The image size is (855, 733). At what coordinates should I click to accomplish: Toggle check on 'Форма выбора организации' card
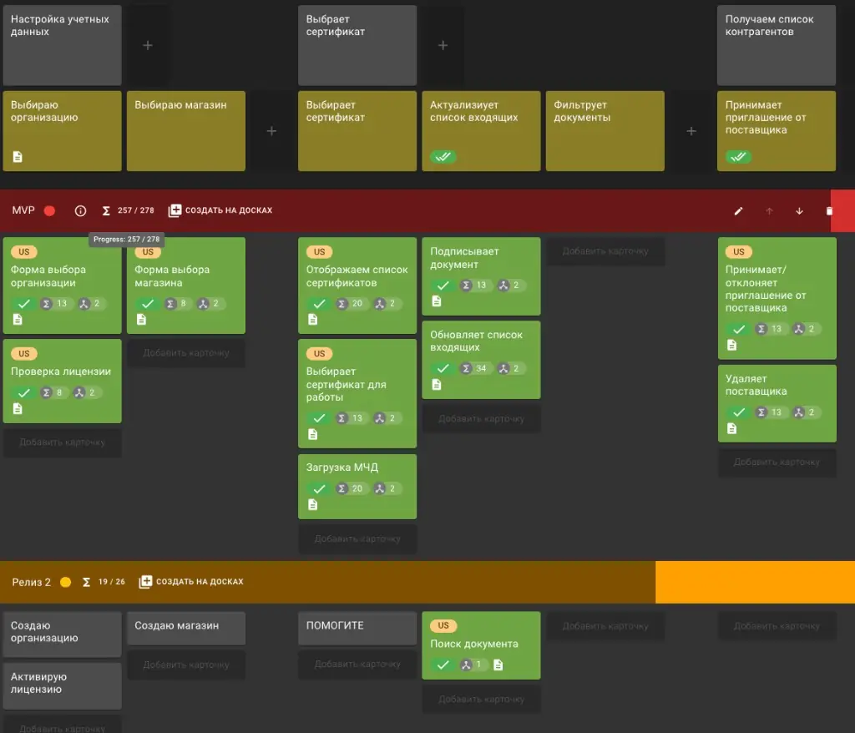click(x=24, y=304)
